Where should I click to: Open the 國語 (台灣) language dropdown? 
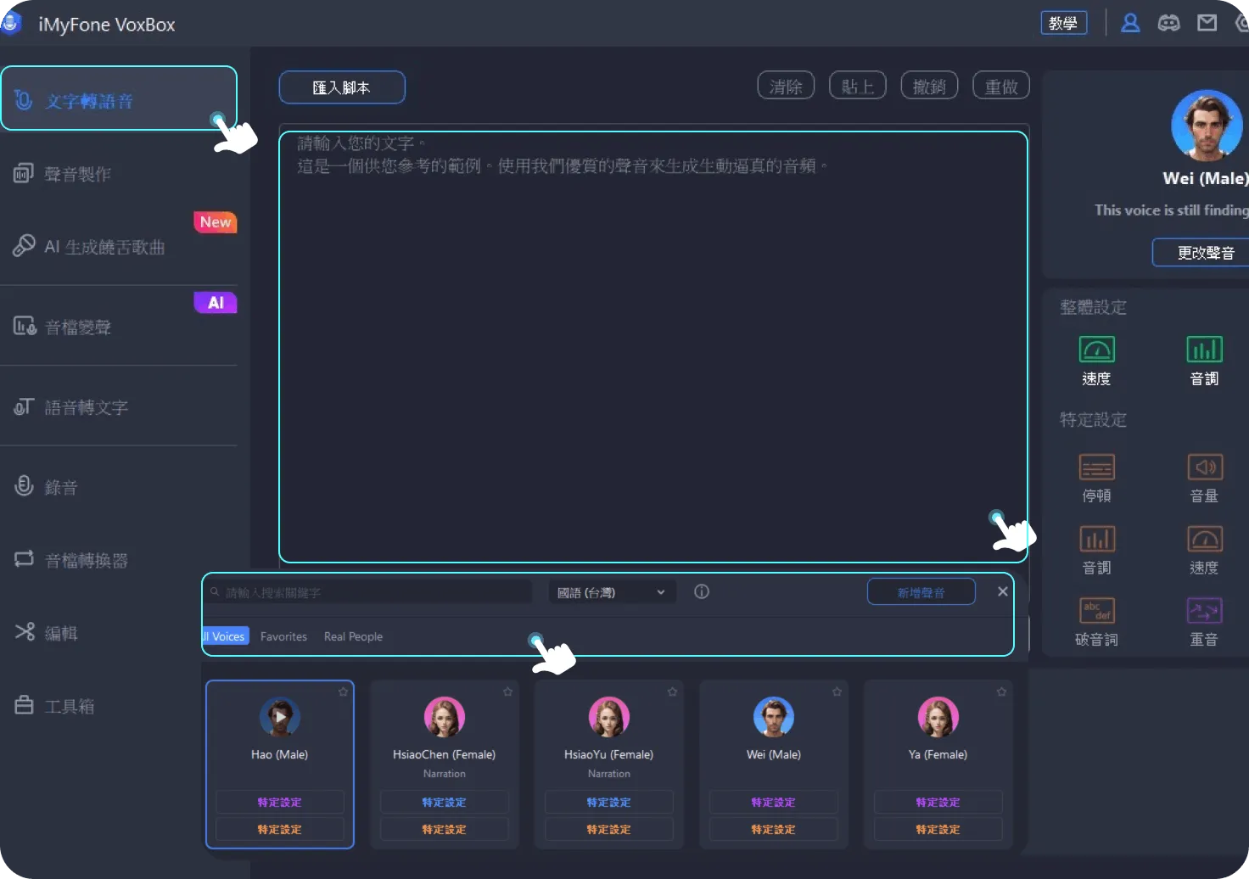tap(612, 592)
